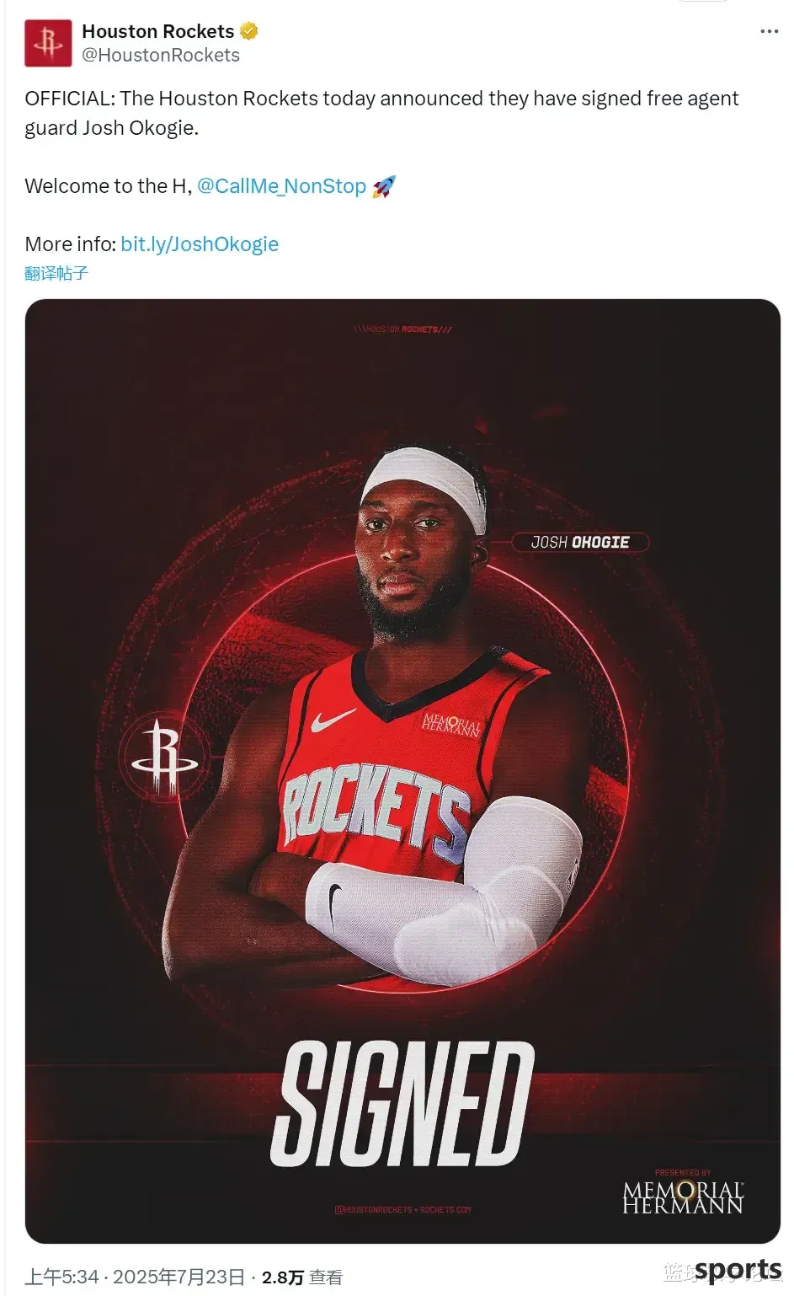794x1296 pixels.
Task: Click the verified gold badge next to Houston Rockets
Action: click(248, 31)
